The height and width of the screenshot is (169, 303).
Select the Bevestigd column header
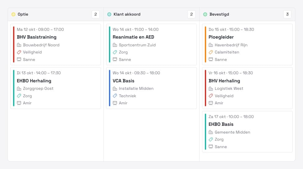coord(247,15)
